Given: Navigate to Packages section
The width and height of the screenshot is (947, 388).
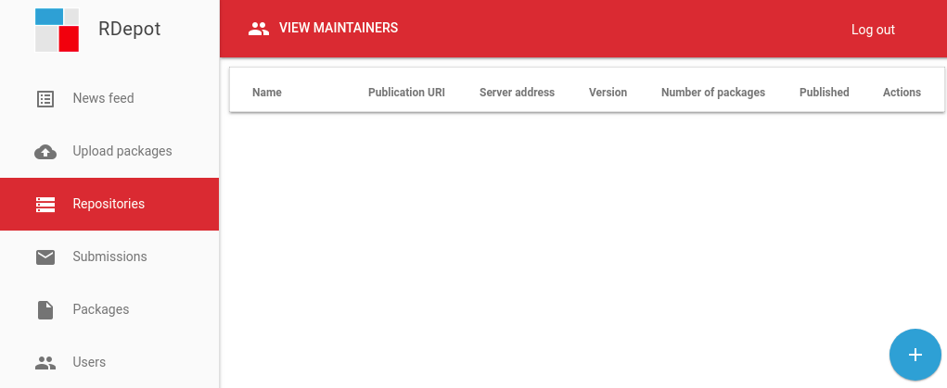Looking at the screenshot, I should (x=109, y=309).
